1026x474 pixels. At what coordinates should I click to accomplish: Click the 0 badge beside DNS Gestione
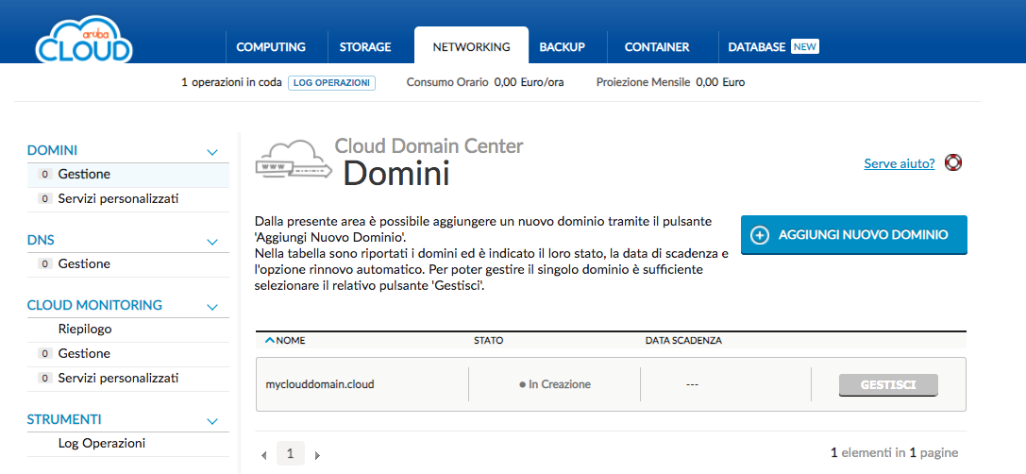click(x=44, y=263)
